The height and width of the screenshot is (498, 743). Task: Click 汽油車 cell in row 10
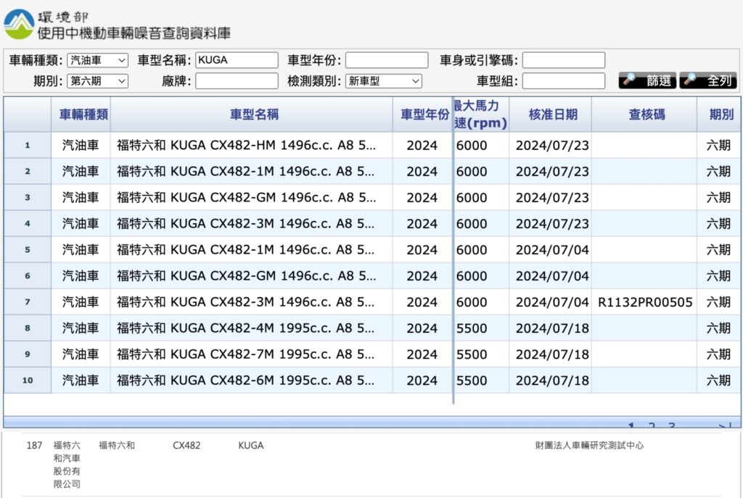tap(81, 380)
